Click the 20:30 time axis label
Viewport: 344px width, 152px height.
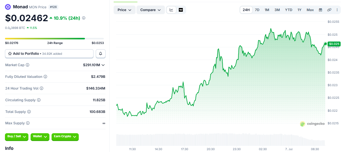pyautogui.click(x=211, y=149)
